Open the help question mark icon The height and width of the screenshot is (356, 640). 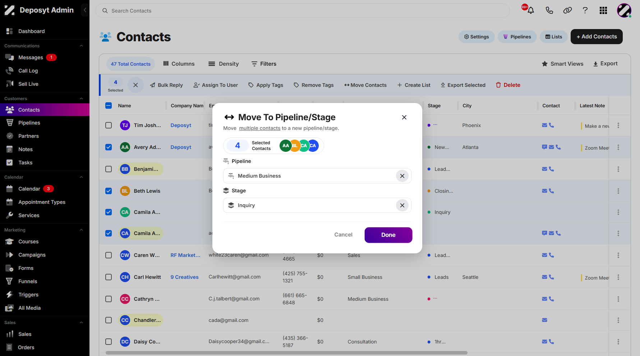click(585, 10)
